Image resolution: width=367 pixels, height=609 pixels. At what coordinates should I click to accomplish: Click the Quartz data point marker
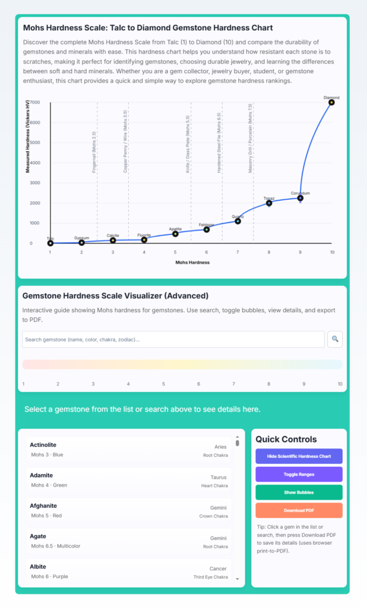[x=238, y=221]
